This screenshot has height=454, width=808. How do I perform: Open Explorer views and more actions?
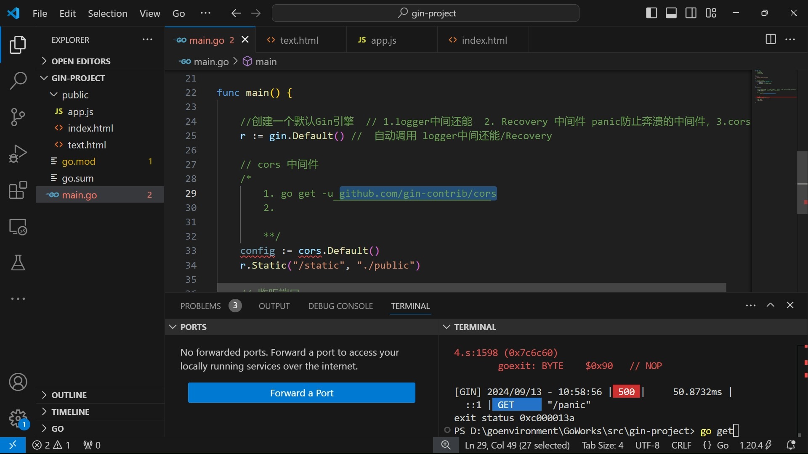tap(147, 40)
